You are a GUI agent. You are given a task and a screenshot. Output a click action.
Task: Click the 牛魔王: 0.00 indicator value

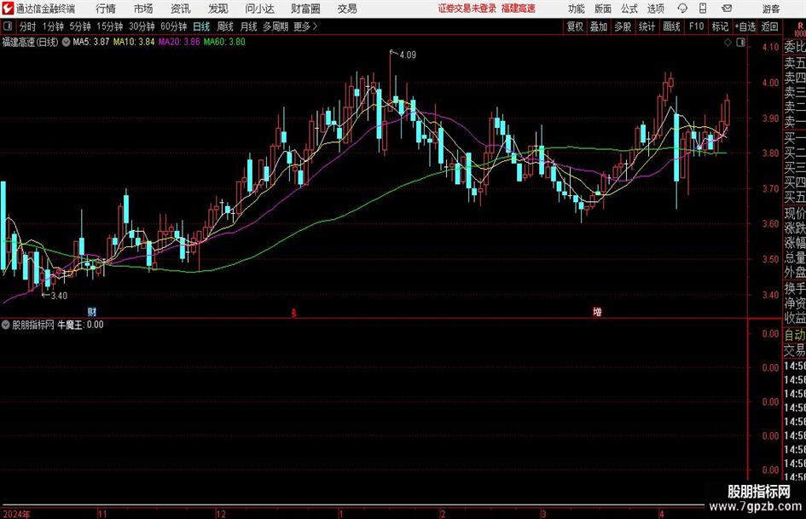tap(80, 325)
